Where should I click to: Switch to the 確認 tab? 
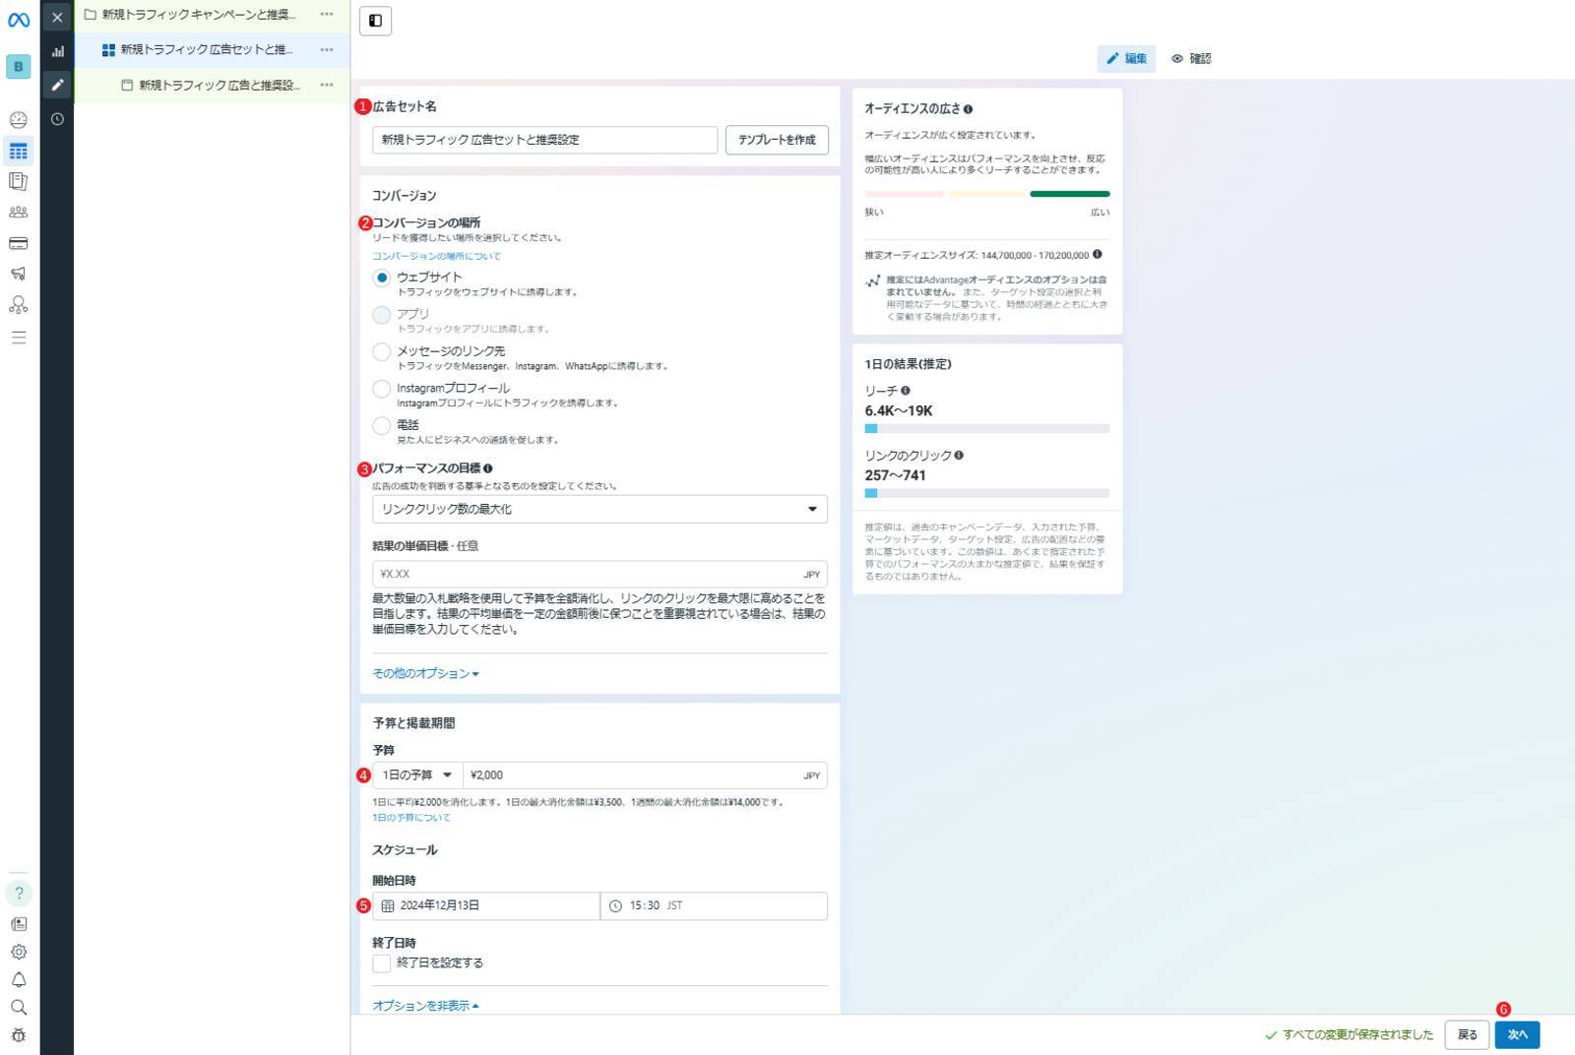pyautogui.click(x=1191, y=58)
